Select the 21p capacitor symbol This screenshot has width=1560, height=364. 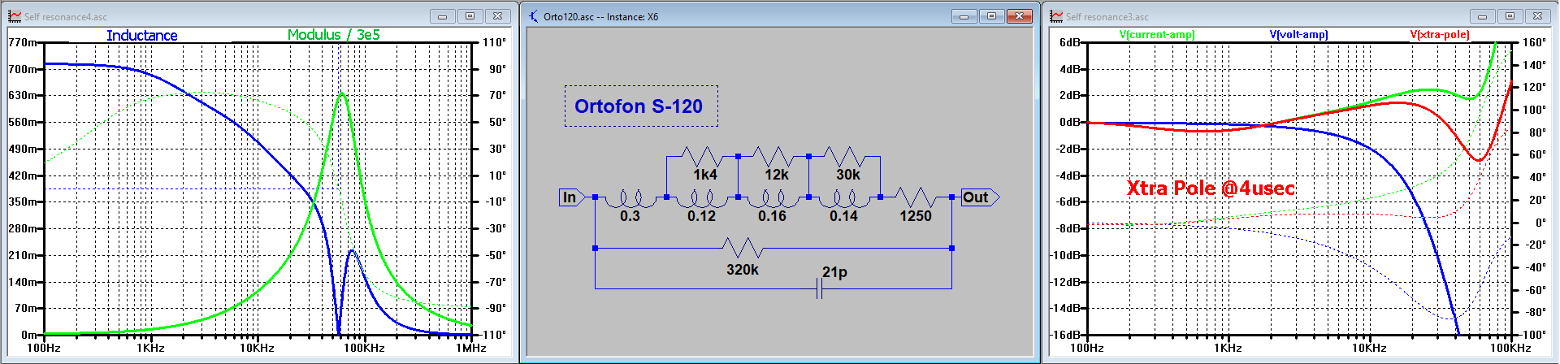pos(819,288)
